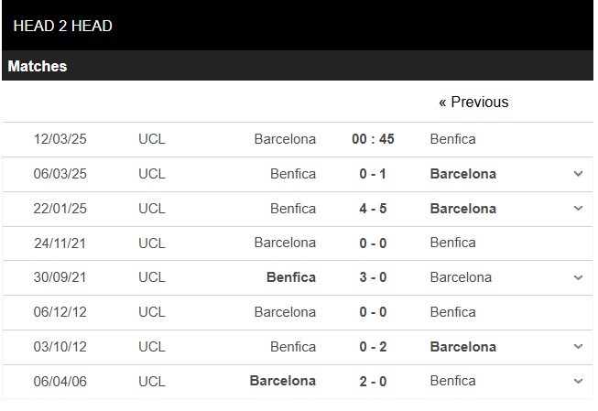Expand the 22/01/25 Benfica 4-5 Barcelona details

(578, 208)
